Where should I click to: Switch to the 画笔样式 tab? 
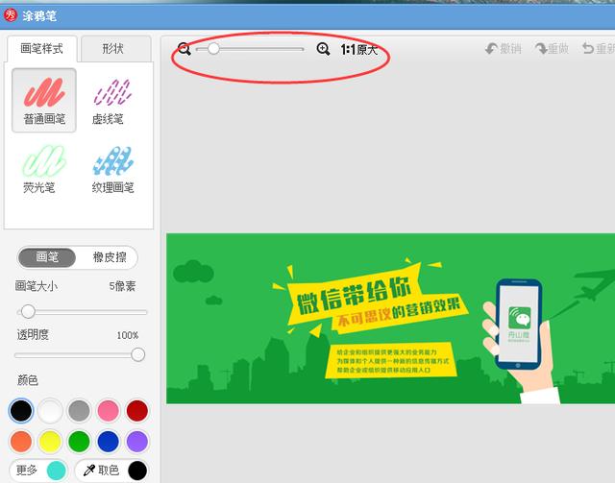(41, 49)
